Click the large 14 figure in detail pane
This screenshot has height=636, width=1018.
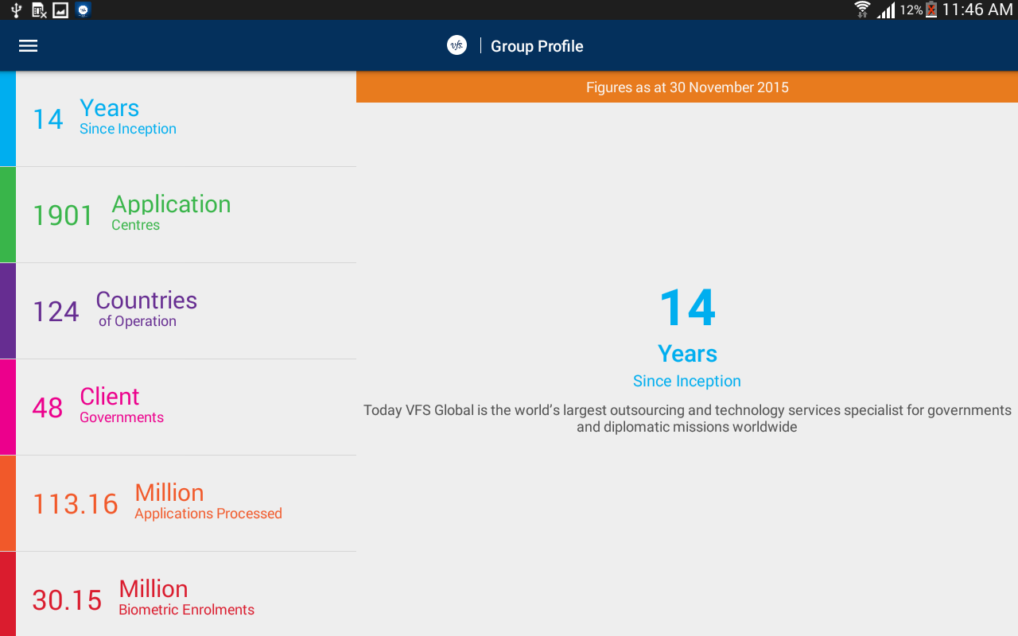687,308
